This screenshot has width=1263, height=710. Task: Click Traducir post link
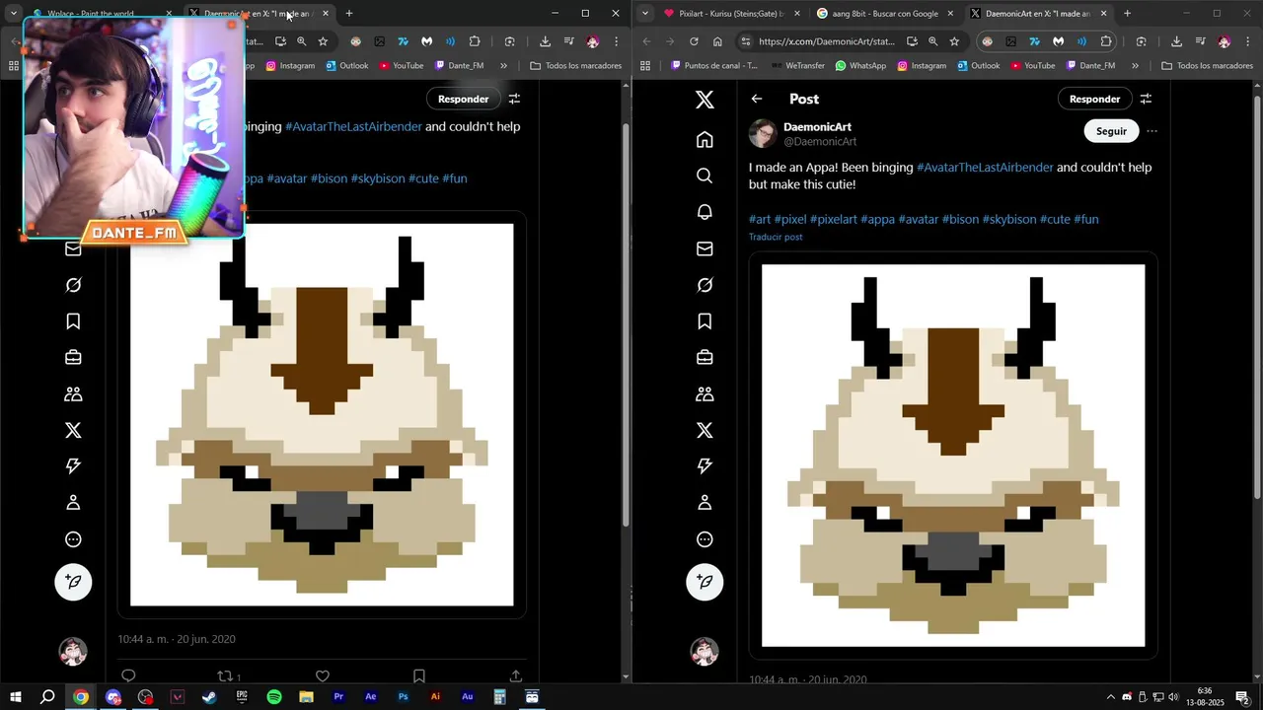pos(776,237)
